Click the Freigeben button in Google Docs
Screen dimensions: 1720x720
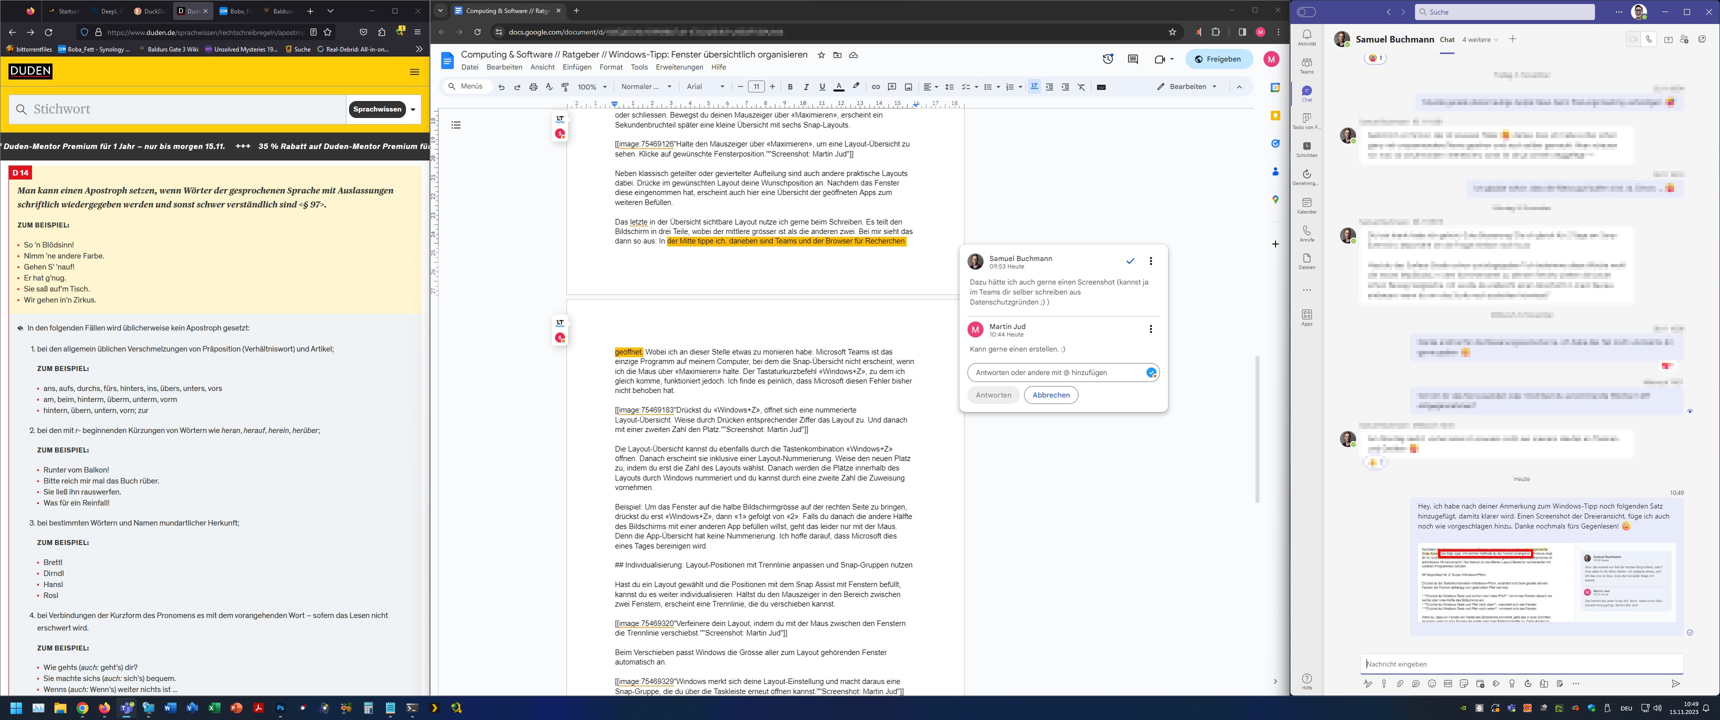click(1218, 59)
